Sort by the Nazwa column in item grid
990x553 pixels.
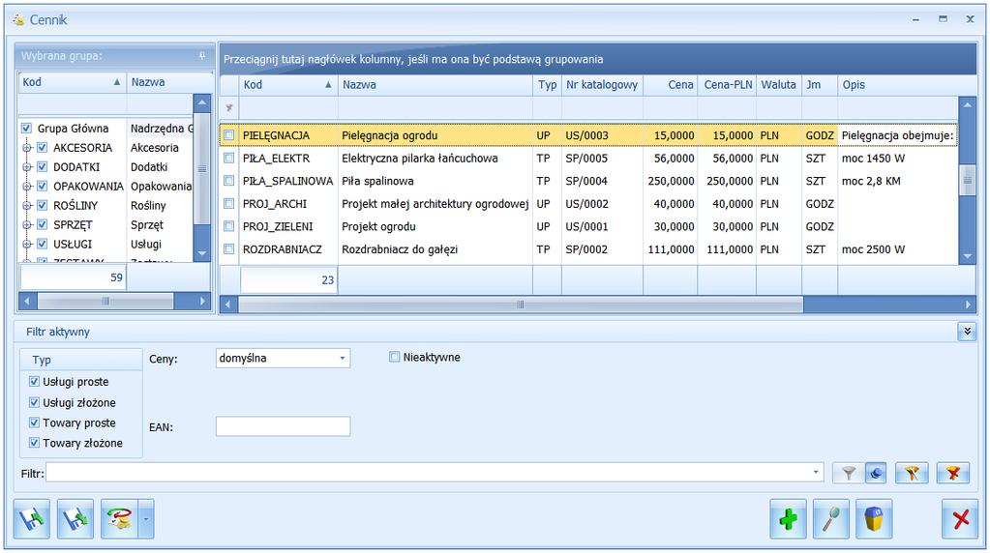[x=435, y=84]
